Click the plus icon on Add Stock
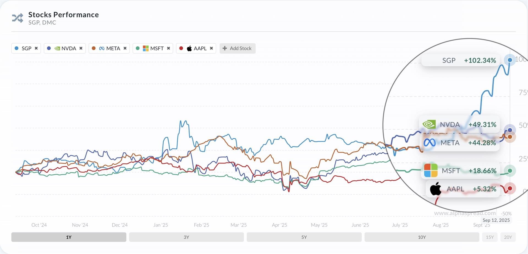 click(x=225, y=48)
